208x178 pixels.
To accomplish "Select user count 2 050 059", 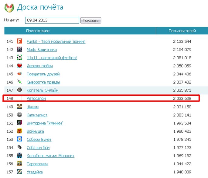I will coord(182,66).
